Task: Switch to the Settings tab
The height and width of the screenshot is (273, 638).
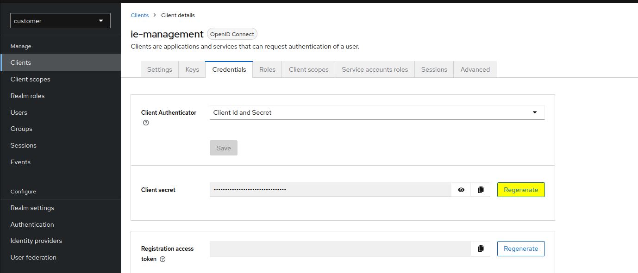Action: pos(159,69)
